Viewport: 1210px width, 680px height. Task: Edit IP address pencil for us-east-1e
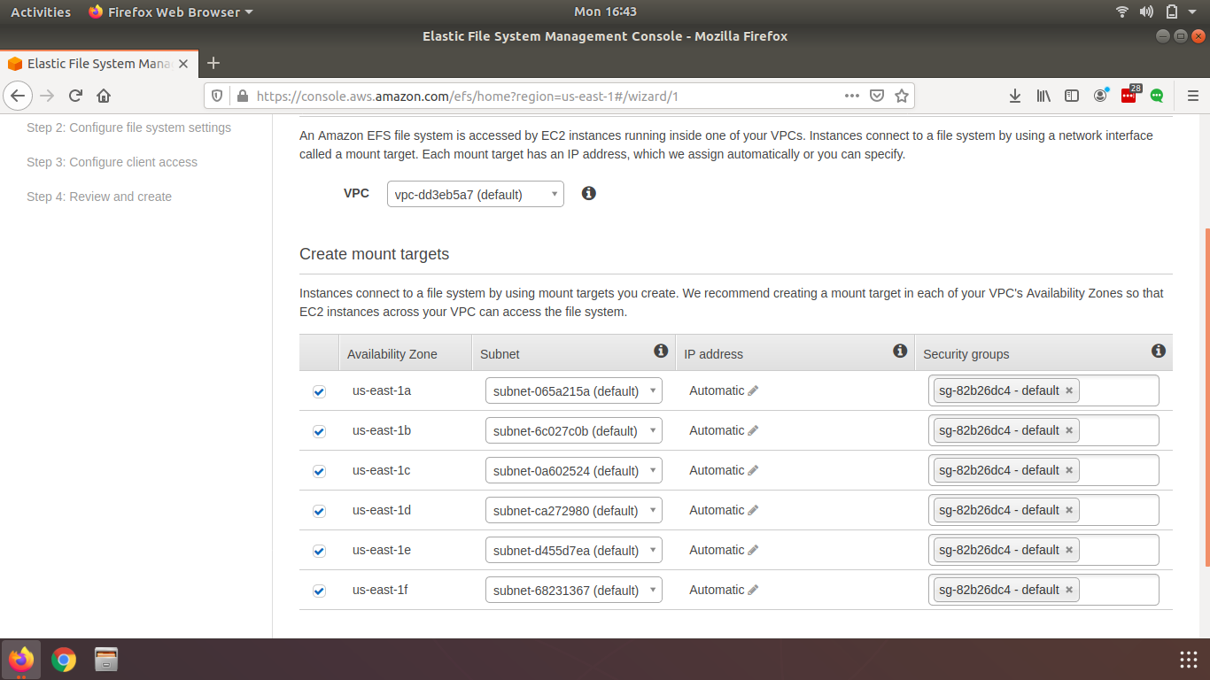753,550
